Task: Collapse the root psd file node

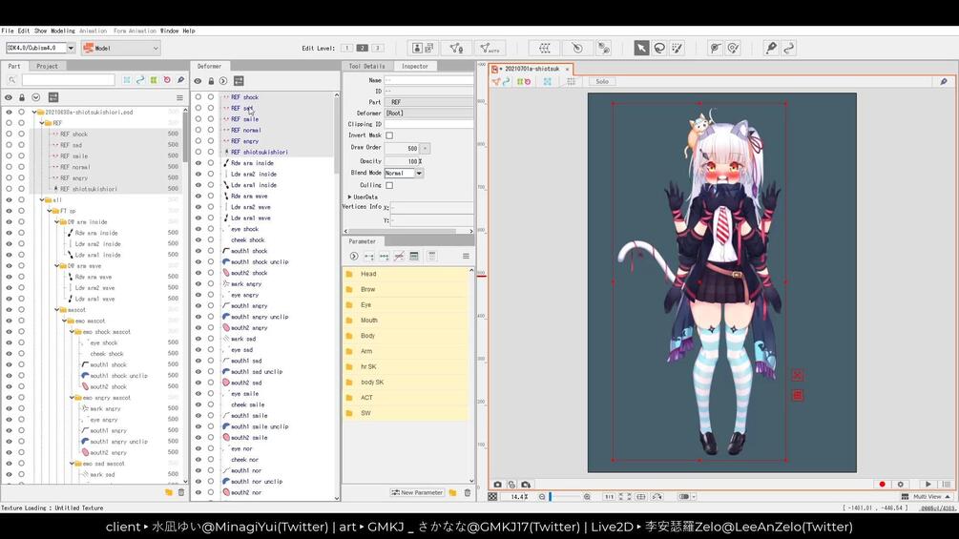Action: (x=35, y=112)
